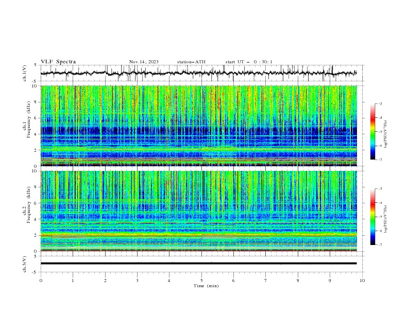408x315 pixels.
Task: Click Time axis tick label "3"
Action: pyautogui.click(x=137, y=281)
